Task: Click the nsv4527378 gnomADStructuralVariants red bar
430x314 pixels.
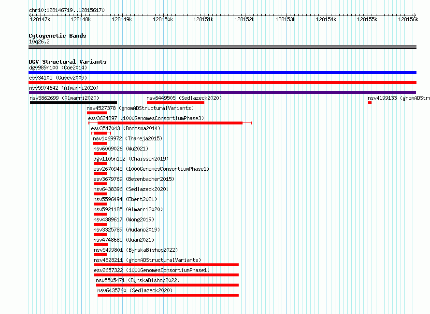Action: tap(97, 113)
